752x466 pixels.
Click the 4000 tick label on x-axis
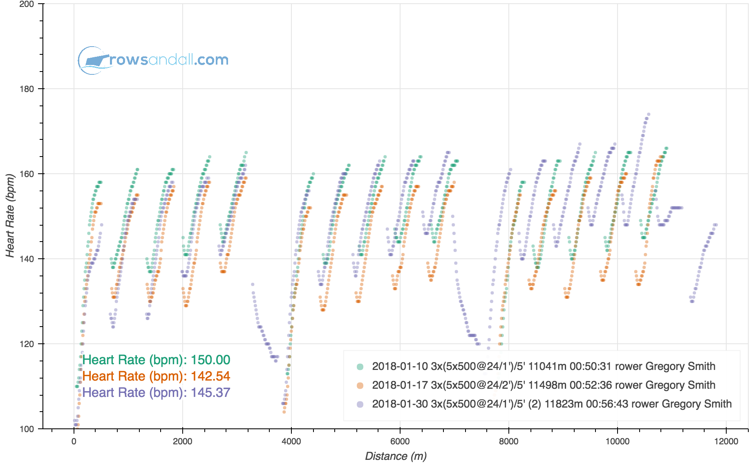click(291, 441)
